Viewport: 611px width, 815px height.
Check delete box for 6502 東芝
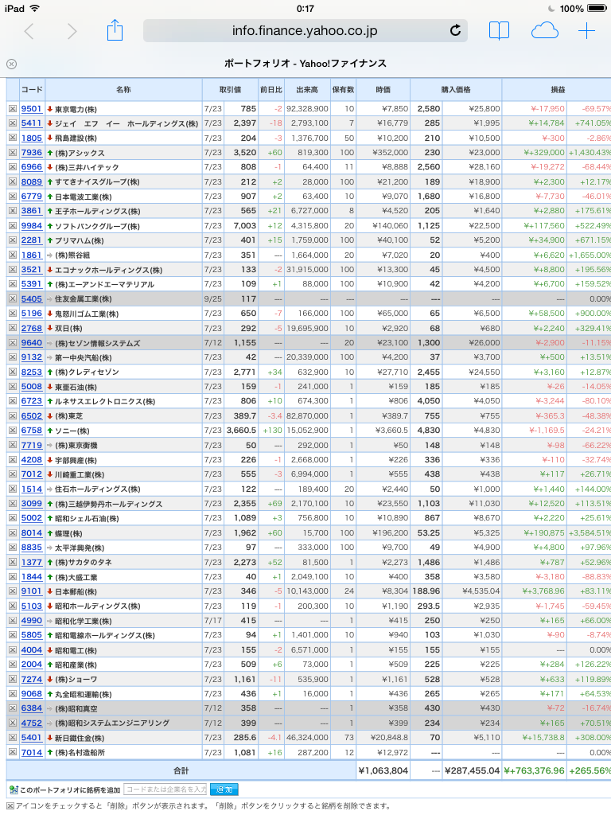click(x=13, y=415)
